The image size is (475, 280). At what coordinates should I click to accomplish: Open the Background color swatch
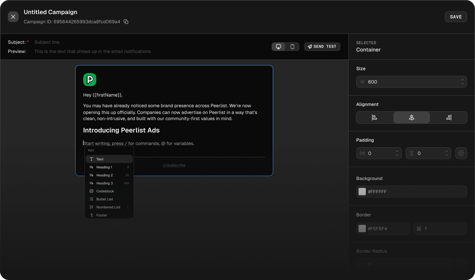click(362, 192)
